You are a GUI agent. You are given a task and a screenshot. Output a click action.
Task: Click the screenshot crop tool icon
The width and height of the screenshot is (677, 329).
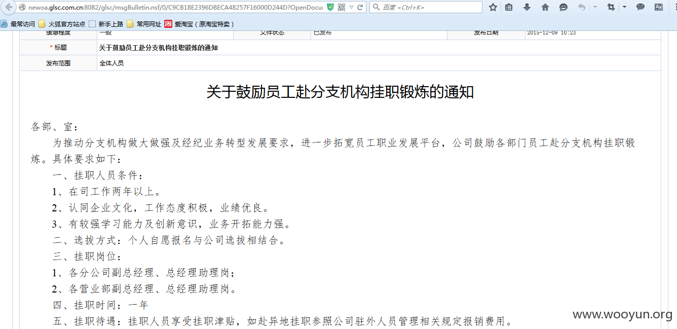[611, 8]
